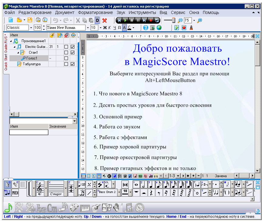Click the green globe web icon
269x223 pixels.
click(x=159, y=28)
